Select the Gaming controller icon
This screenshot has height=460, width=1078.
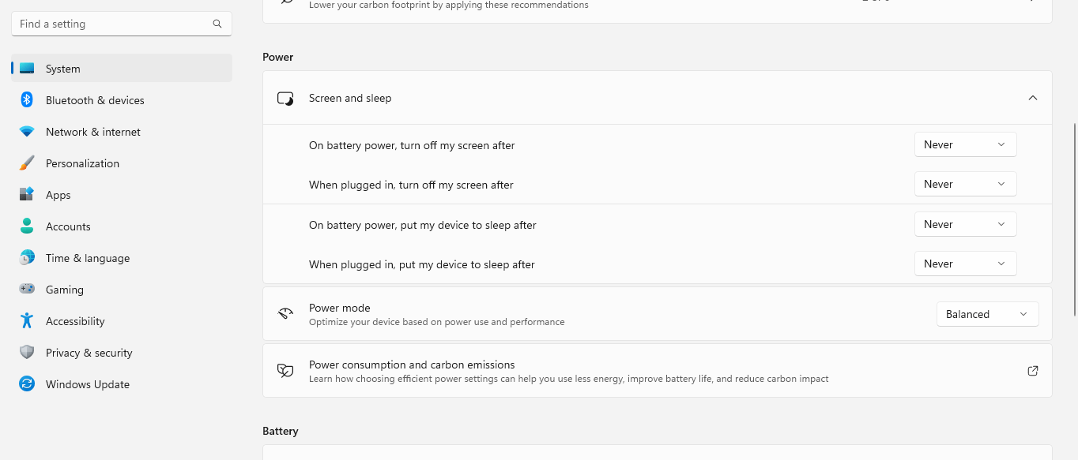click(x=27, y=289)
